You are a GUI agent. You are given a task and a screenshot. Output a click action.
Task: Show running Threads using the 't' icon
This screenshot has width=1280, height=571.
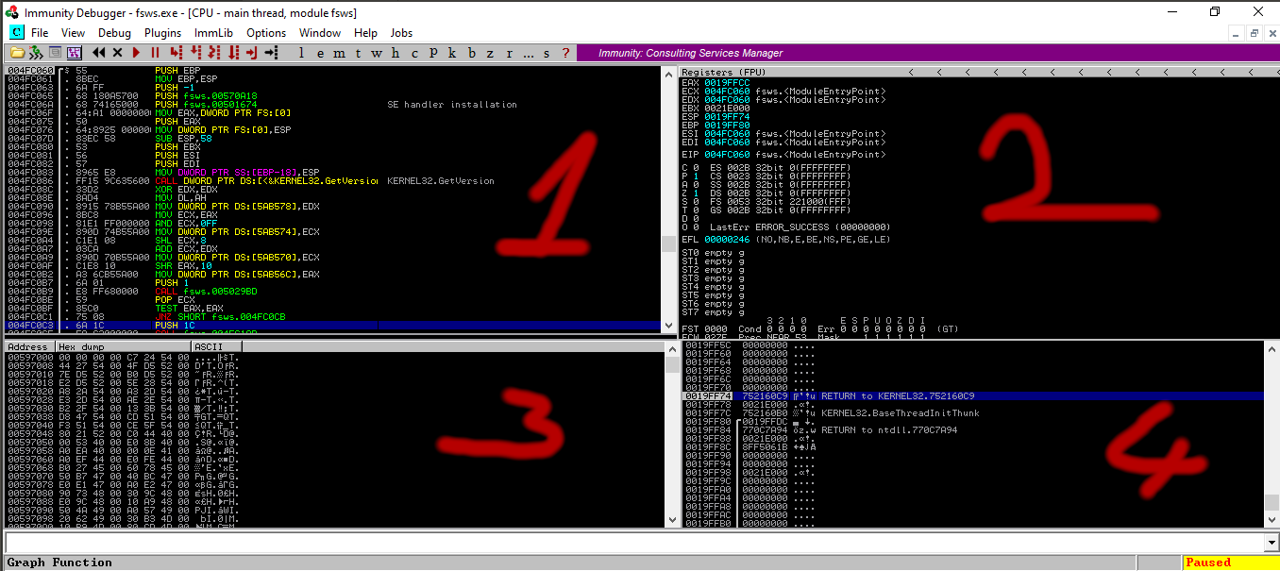(359, 53)
